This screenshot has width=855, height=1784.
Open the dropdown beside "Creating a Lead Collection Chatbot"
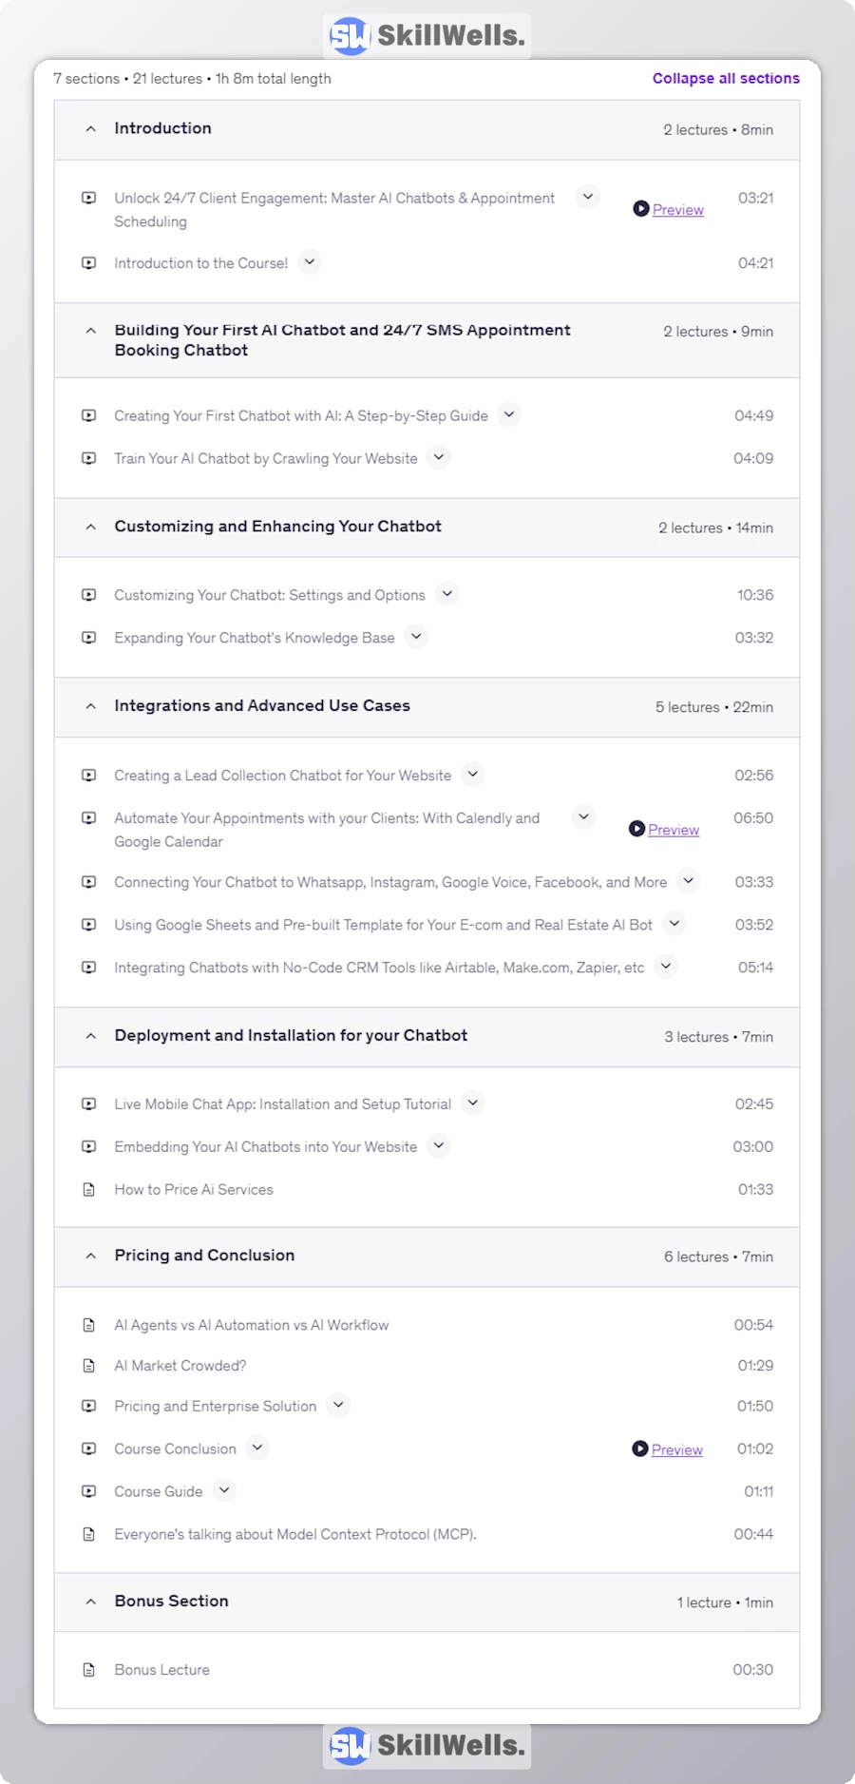tap(472, 775)
